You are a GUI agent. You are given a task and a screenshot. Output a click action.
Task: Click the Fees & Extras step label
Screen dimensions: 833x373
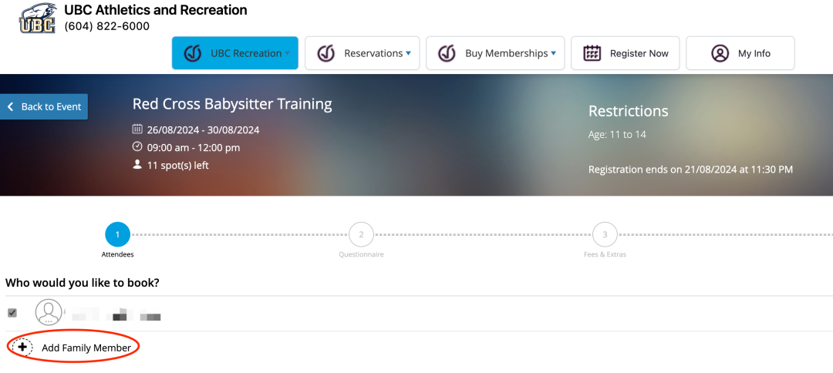(605, 254)
